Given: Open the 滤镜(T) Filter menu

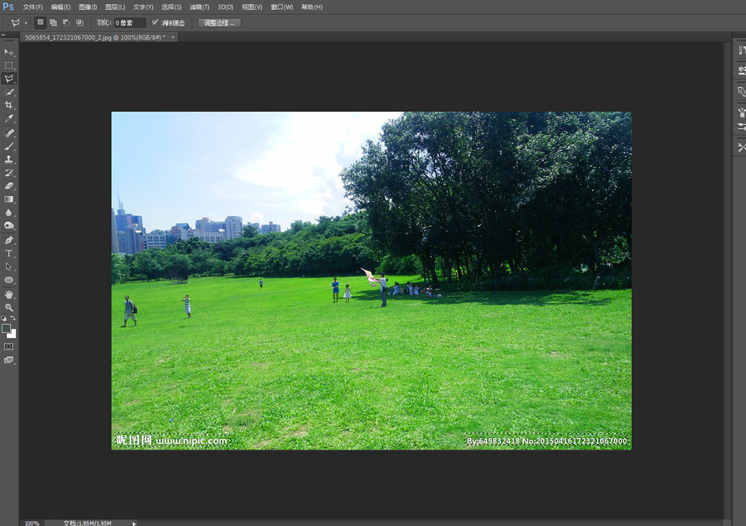Looking at the screenshot, I should click(x=199, y=7).
